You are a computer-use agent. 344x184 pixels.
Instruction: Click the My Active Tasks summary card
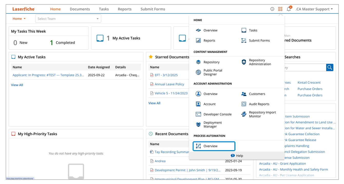pyautogui.click(x=131, y=38)
